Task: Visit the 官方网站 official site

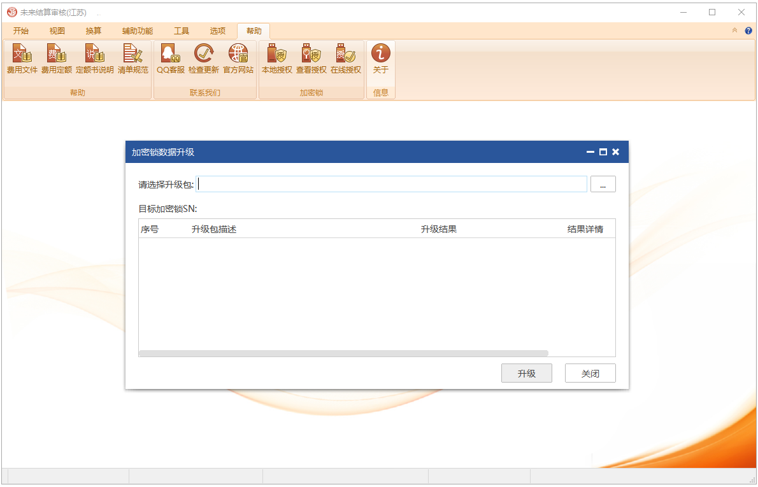Action: (238, 59)
